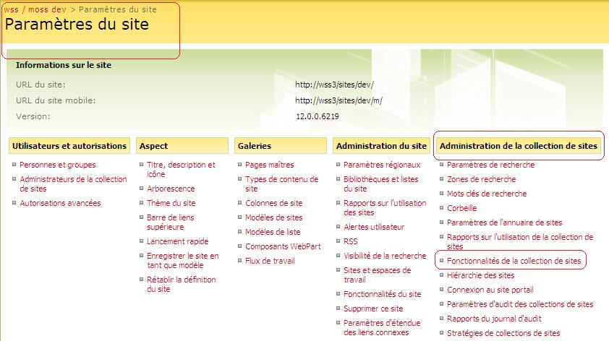
Task: Click the wss breadcrumb link
Action: click(x=12, y=9)
